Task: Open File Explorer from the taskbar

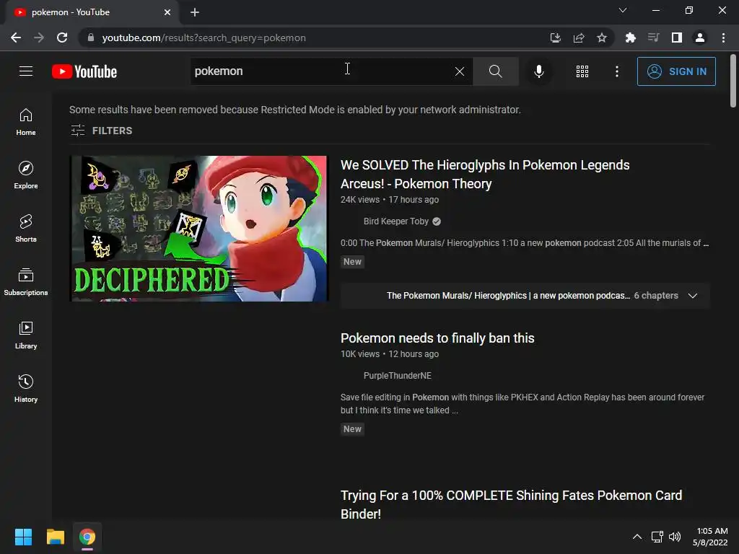Action: coord(55,537)
